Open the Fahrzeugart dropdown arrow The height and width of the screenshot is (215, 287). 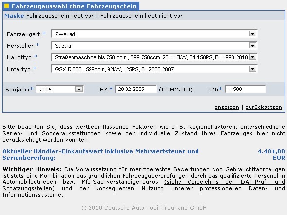coord(252,34)
